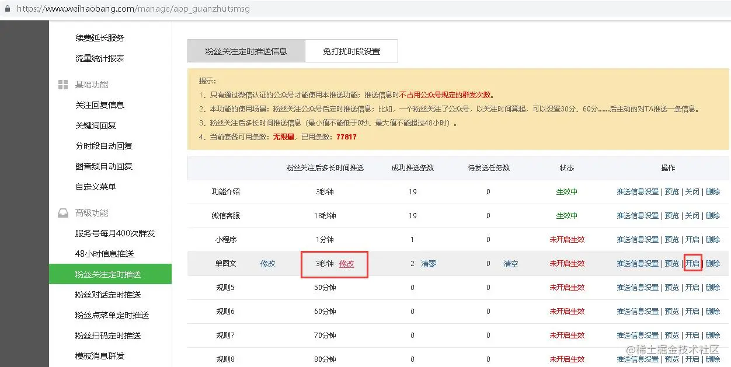The width and height of the screenshot is (731, 367).
Task: Click the 成功推送条数 column header
Action: (413, 167)
